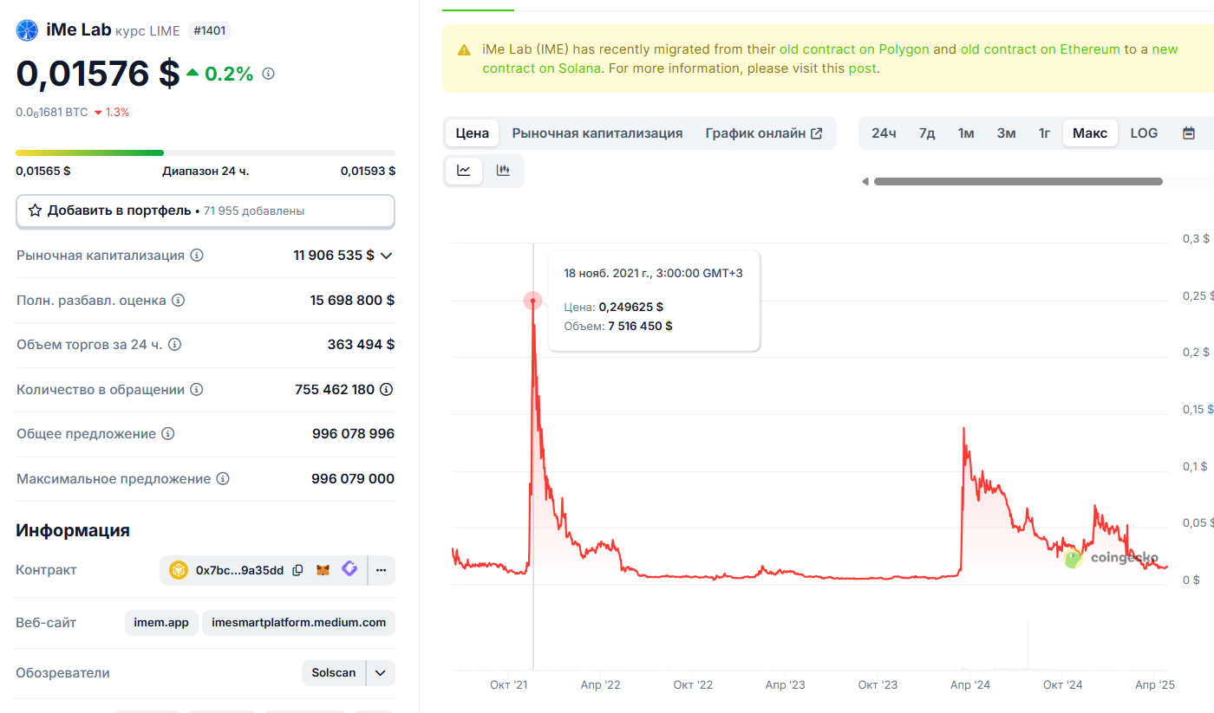1214x713 pixels.
Task: Click the Окт '22 axis label
Action: click(693, 685)
